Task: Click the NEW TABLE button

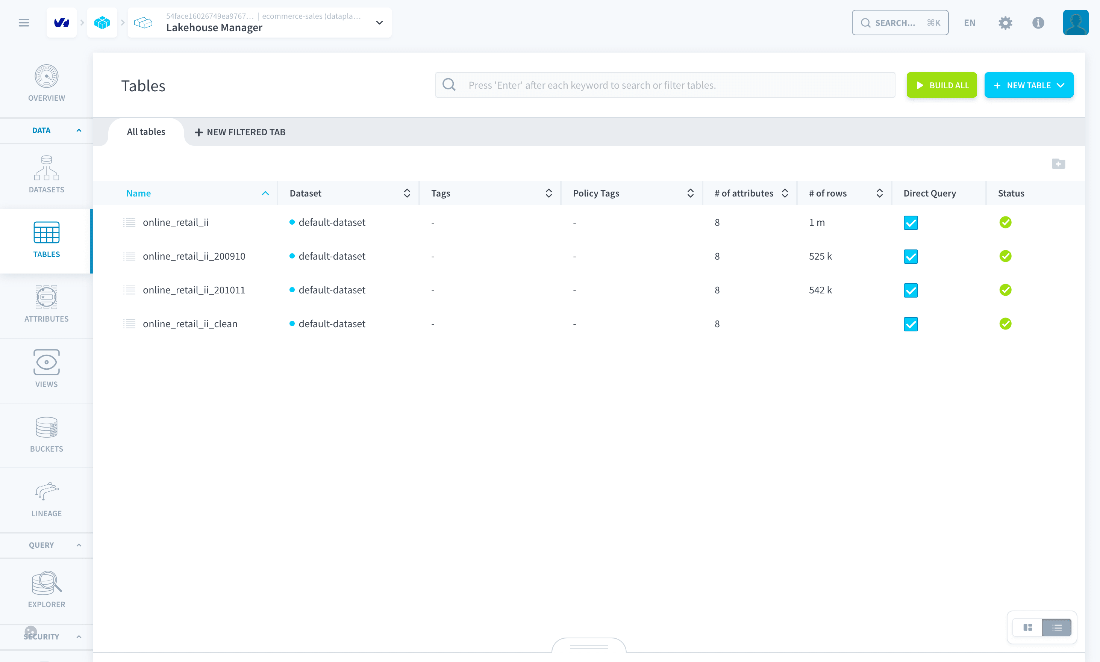Action: pos(1029,85)
